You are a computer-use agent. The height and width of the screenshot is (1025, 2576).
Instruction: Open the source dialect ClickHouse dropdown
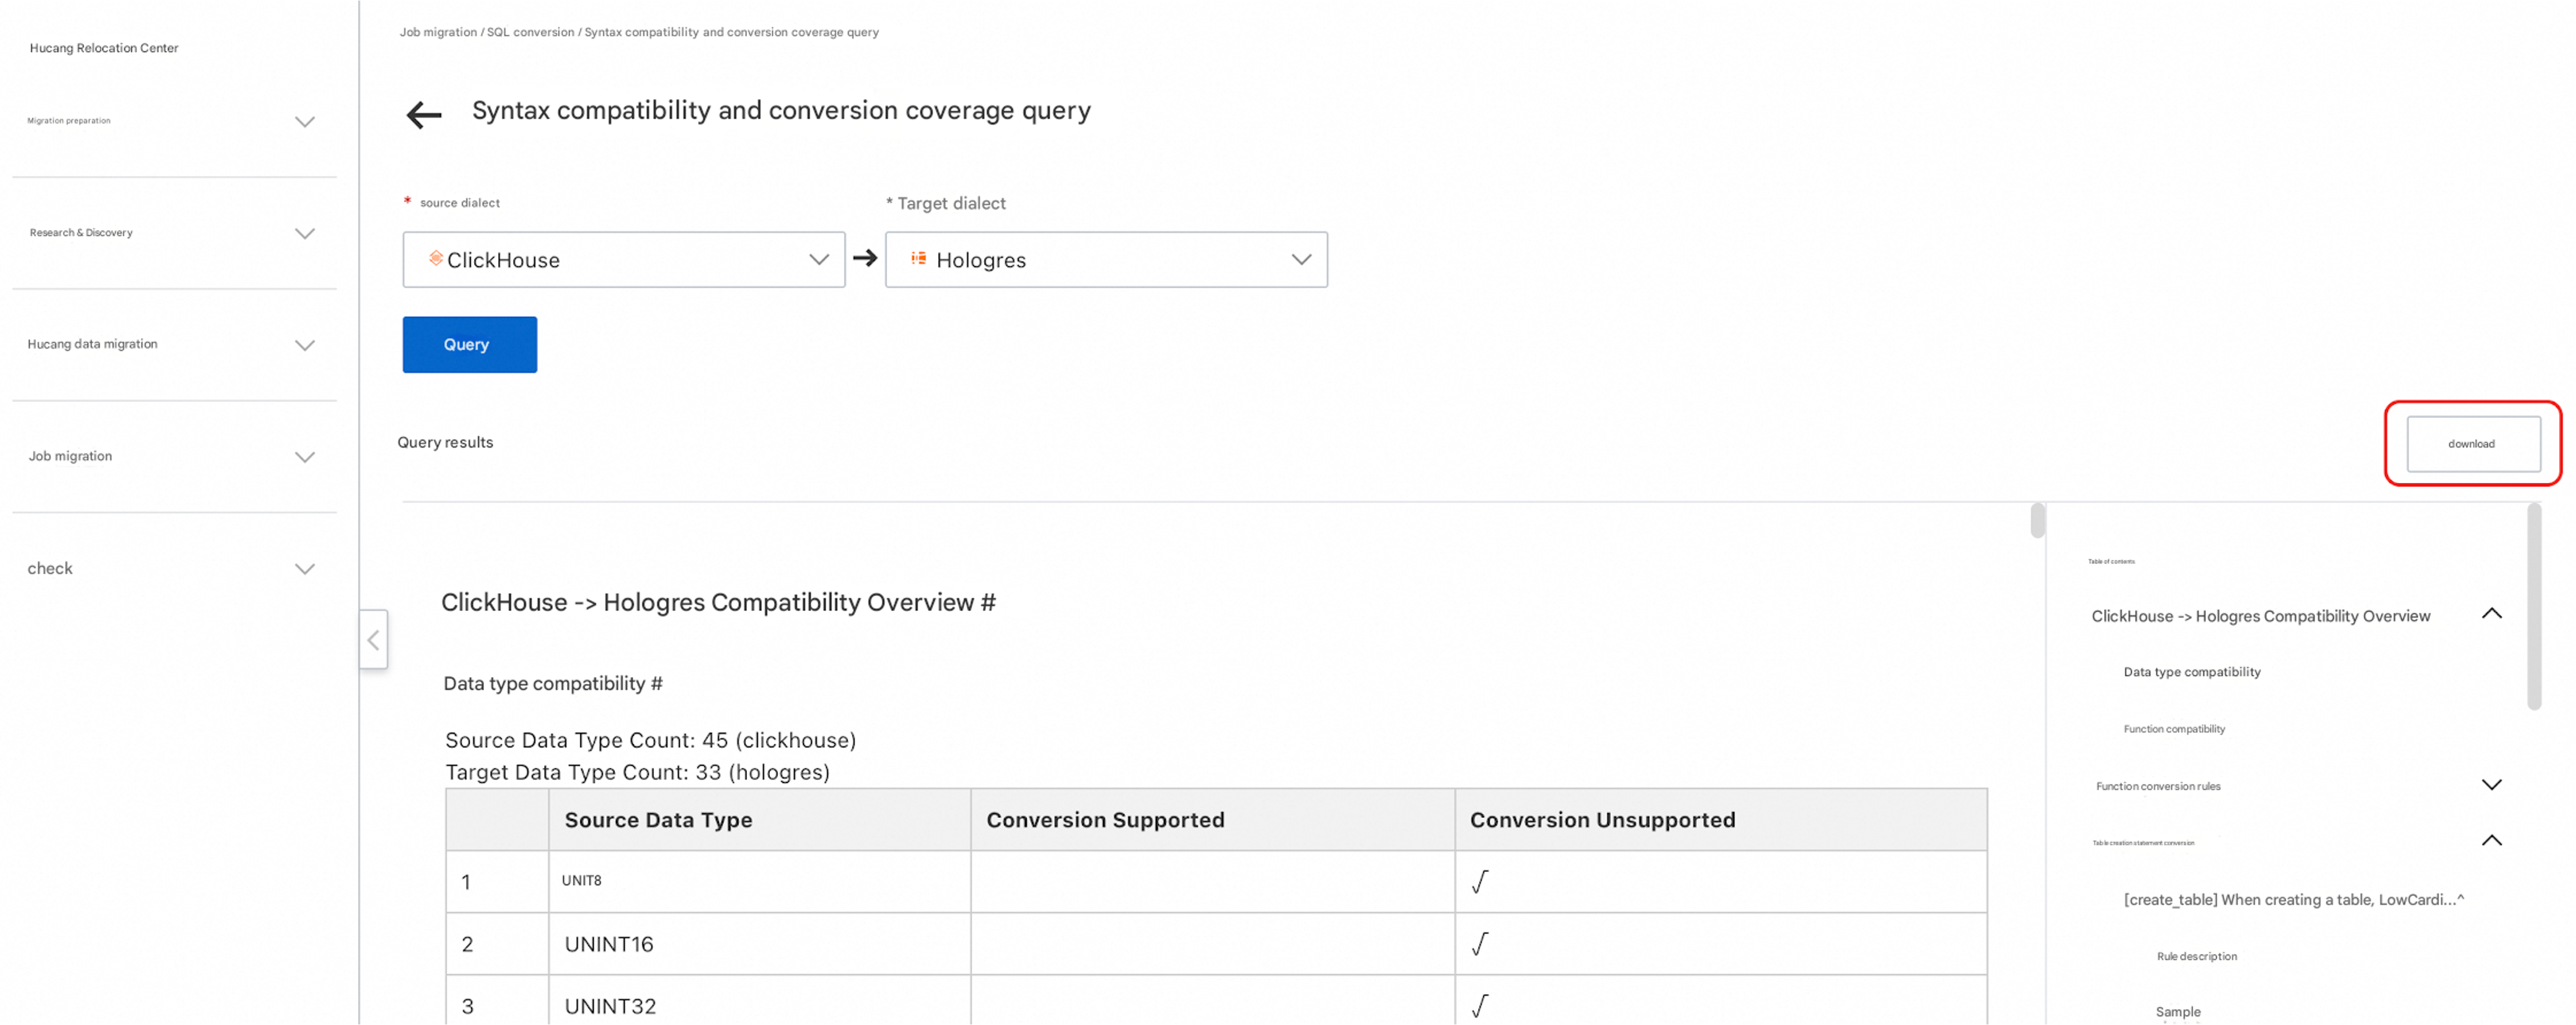point(624,260)
